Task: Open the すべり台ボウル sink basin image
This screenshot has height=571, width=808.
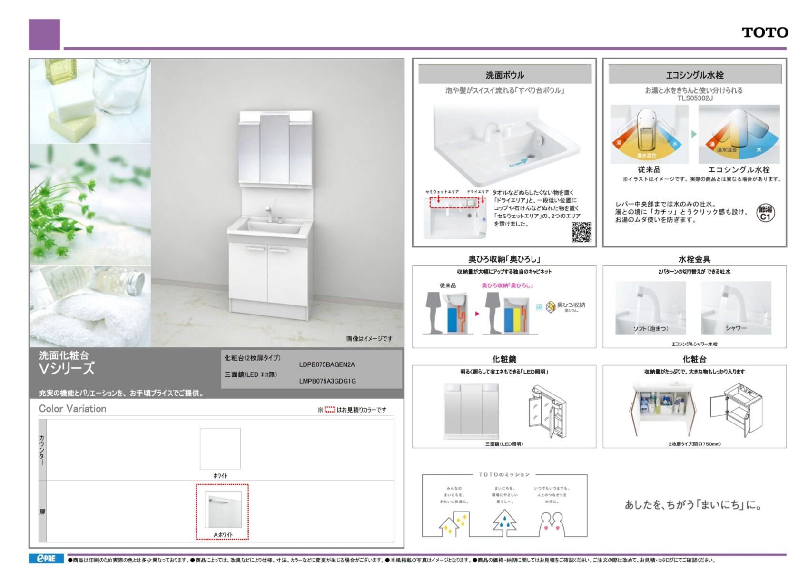Action: [x=506, y=145]
